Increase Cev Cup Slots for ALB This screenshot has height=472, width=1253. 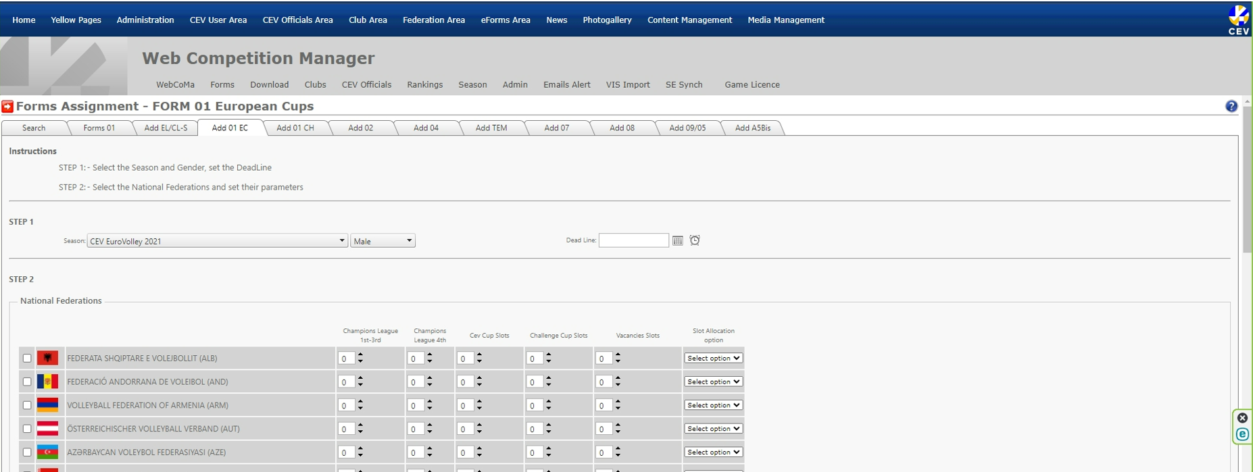479,355
